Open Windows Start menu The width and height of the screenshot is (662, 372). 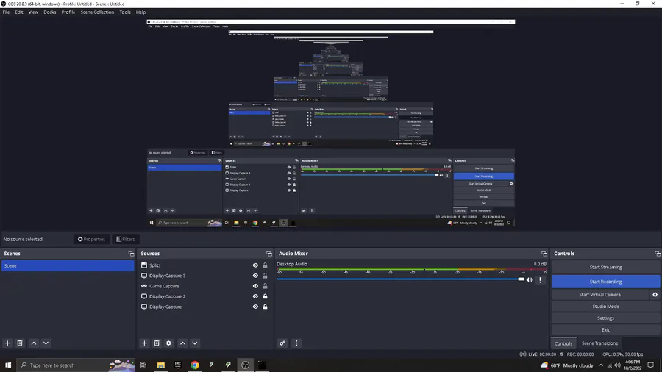point(8,365)
